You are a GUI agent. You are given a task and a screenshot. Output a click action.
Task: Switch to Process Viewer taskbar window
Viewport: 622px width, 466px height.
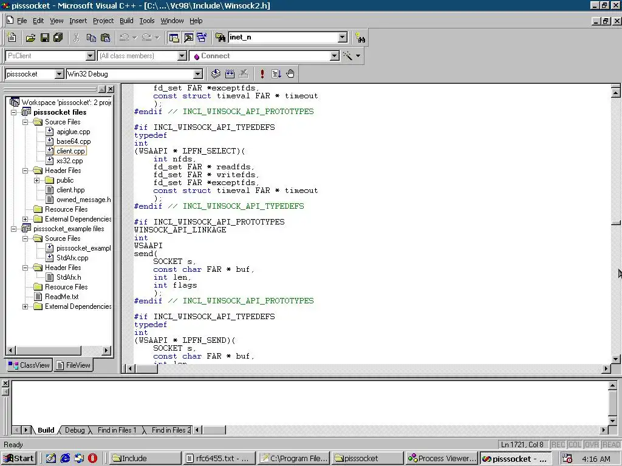point(442,459)
